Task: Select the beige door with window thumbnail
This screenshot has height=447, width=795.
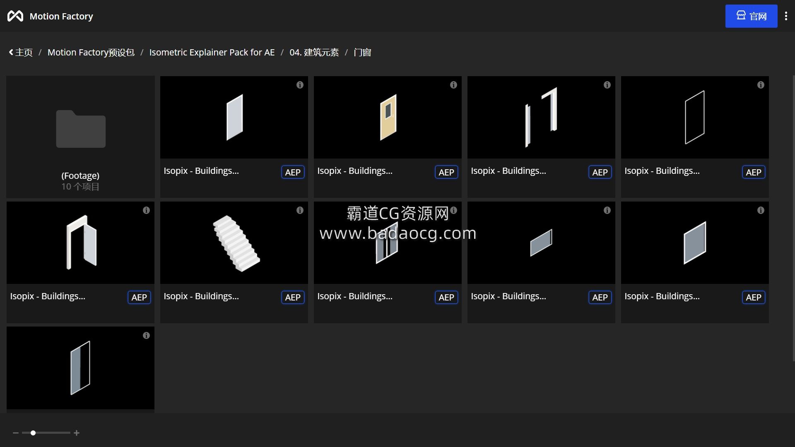Action: (388, 118)
